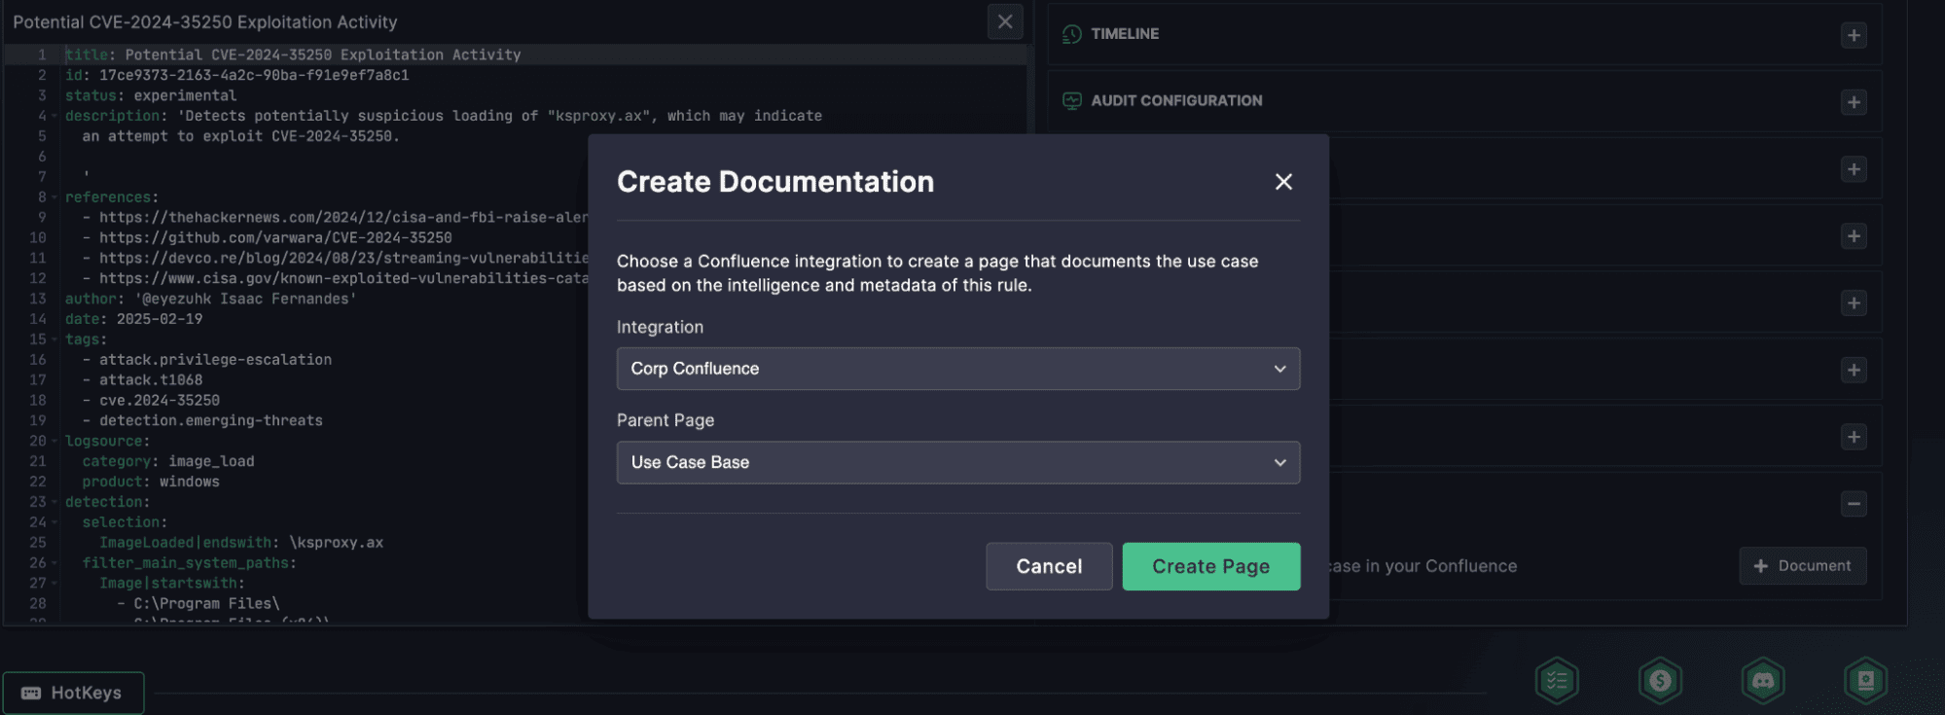Screen dimensions: 1945x715
Task: Open the HotKeys panel
Action: 73,693
